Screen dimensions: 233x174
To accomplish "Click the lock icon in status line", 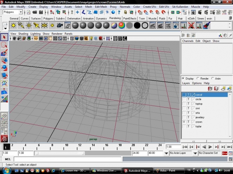I will 125,12.
